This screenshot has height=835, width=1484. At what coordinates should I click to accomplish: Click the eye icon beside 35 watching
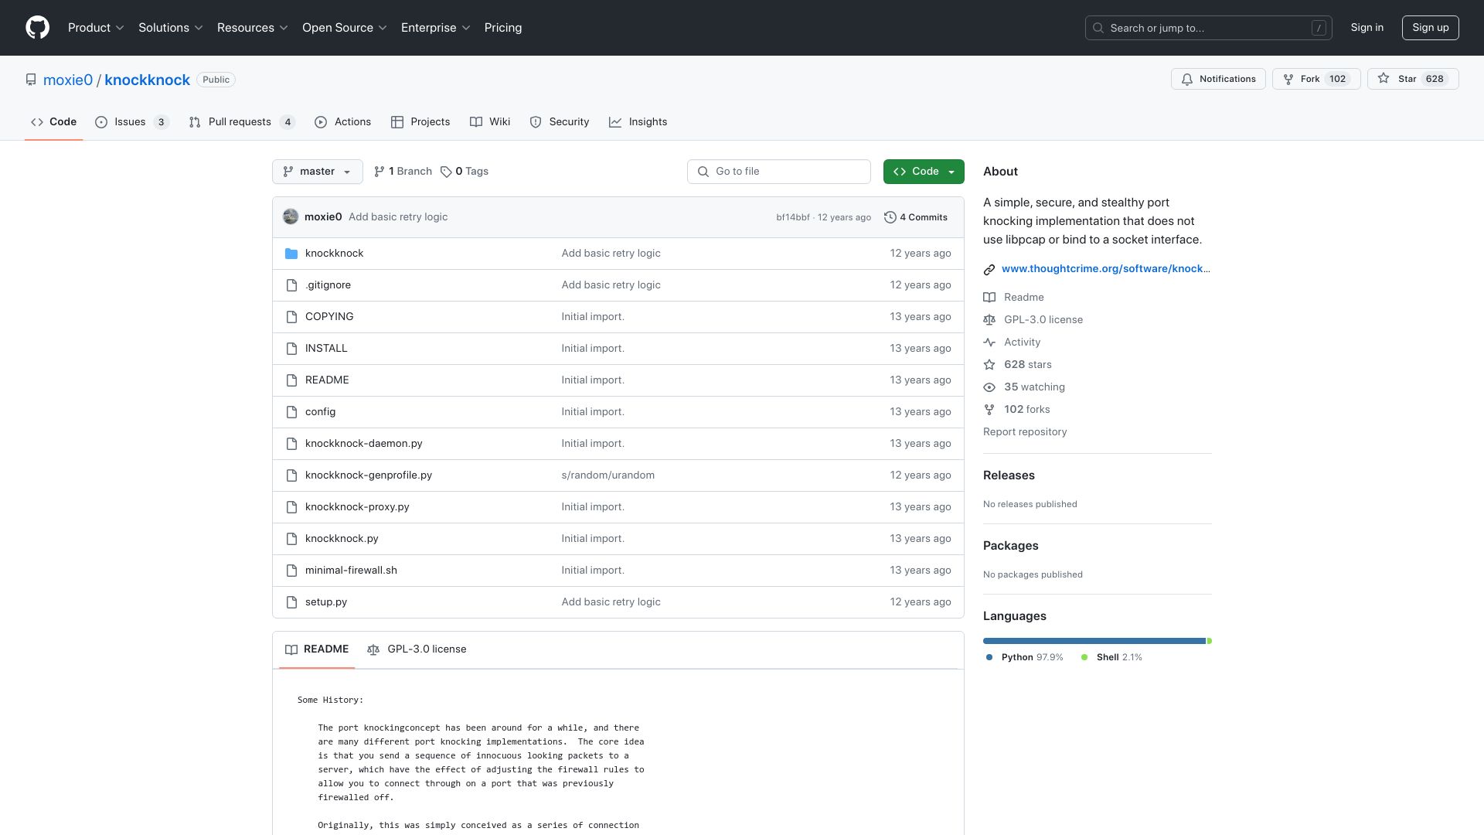989,387
